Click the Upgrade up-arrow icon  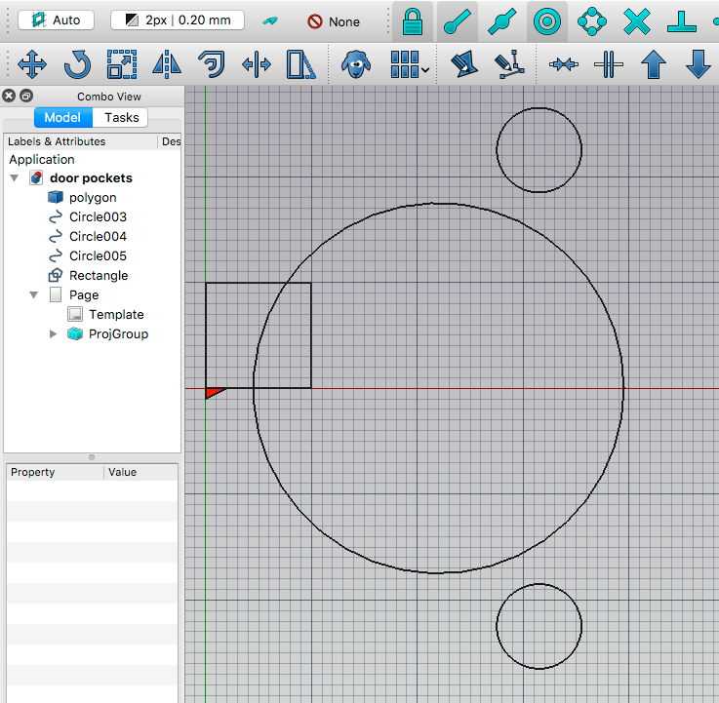[654, 65]
